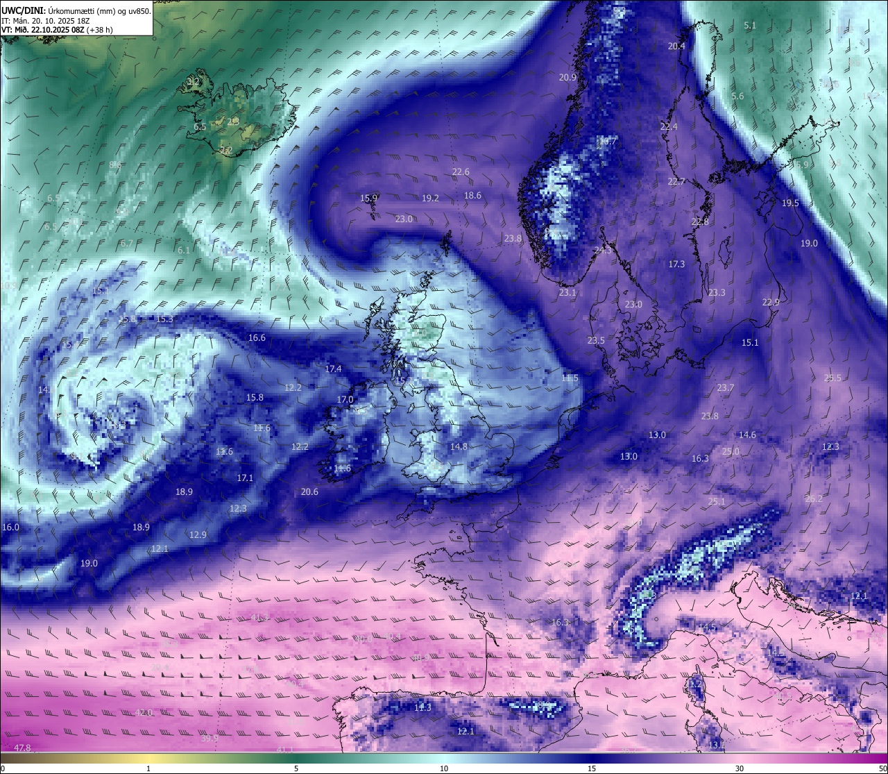Click the 5 tick on the color scale
This screenshot has height=774, width=888.
pos(296,769)
